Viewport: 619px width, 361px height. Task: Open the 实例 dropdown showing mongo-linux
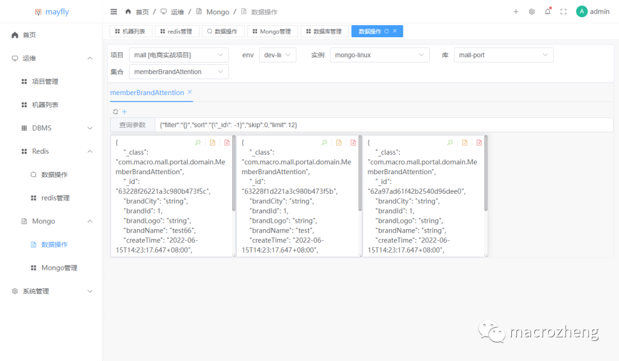point(379,54)
